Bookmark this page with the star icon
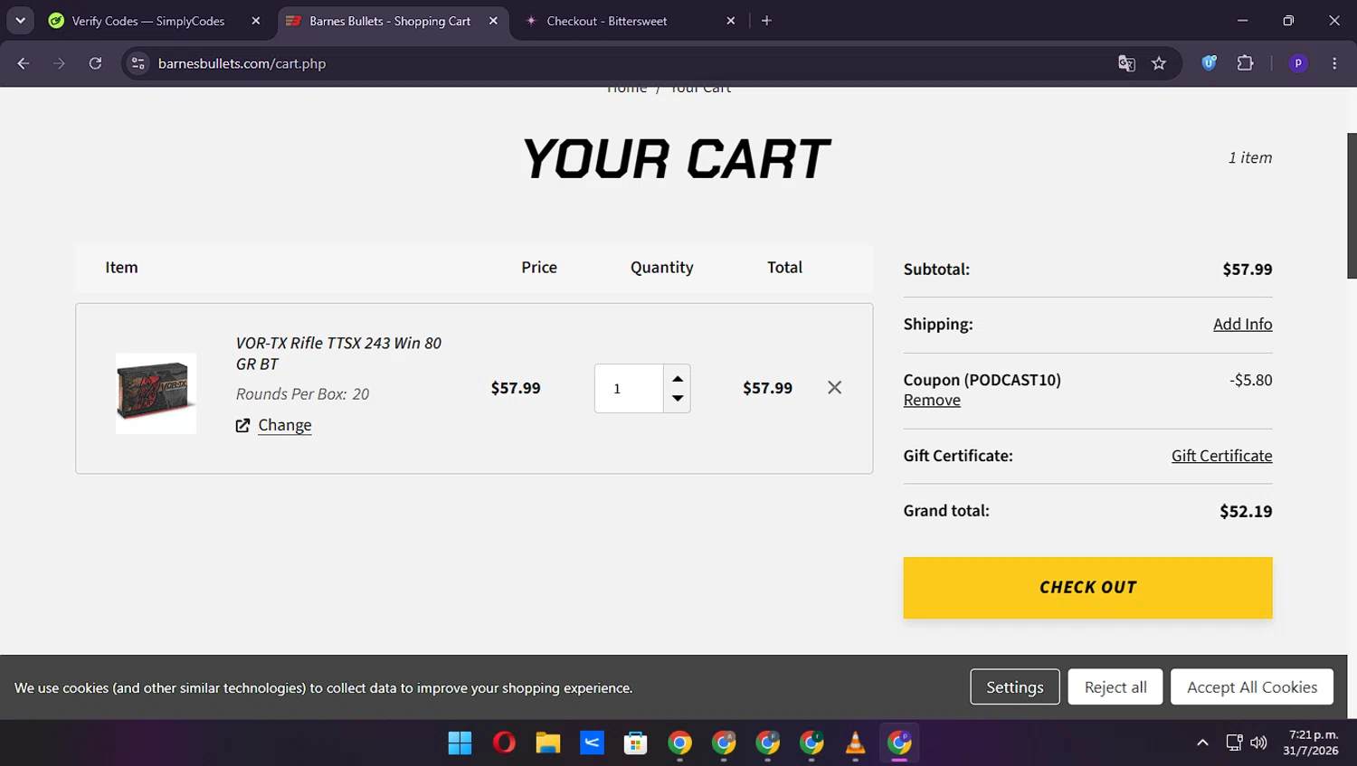The image size is (1357, 766). 1159,63
